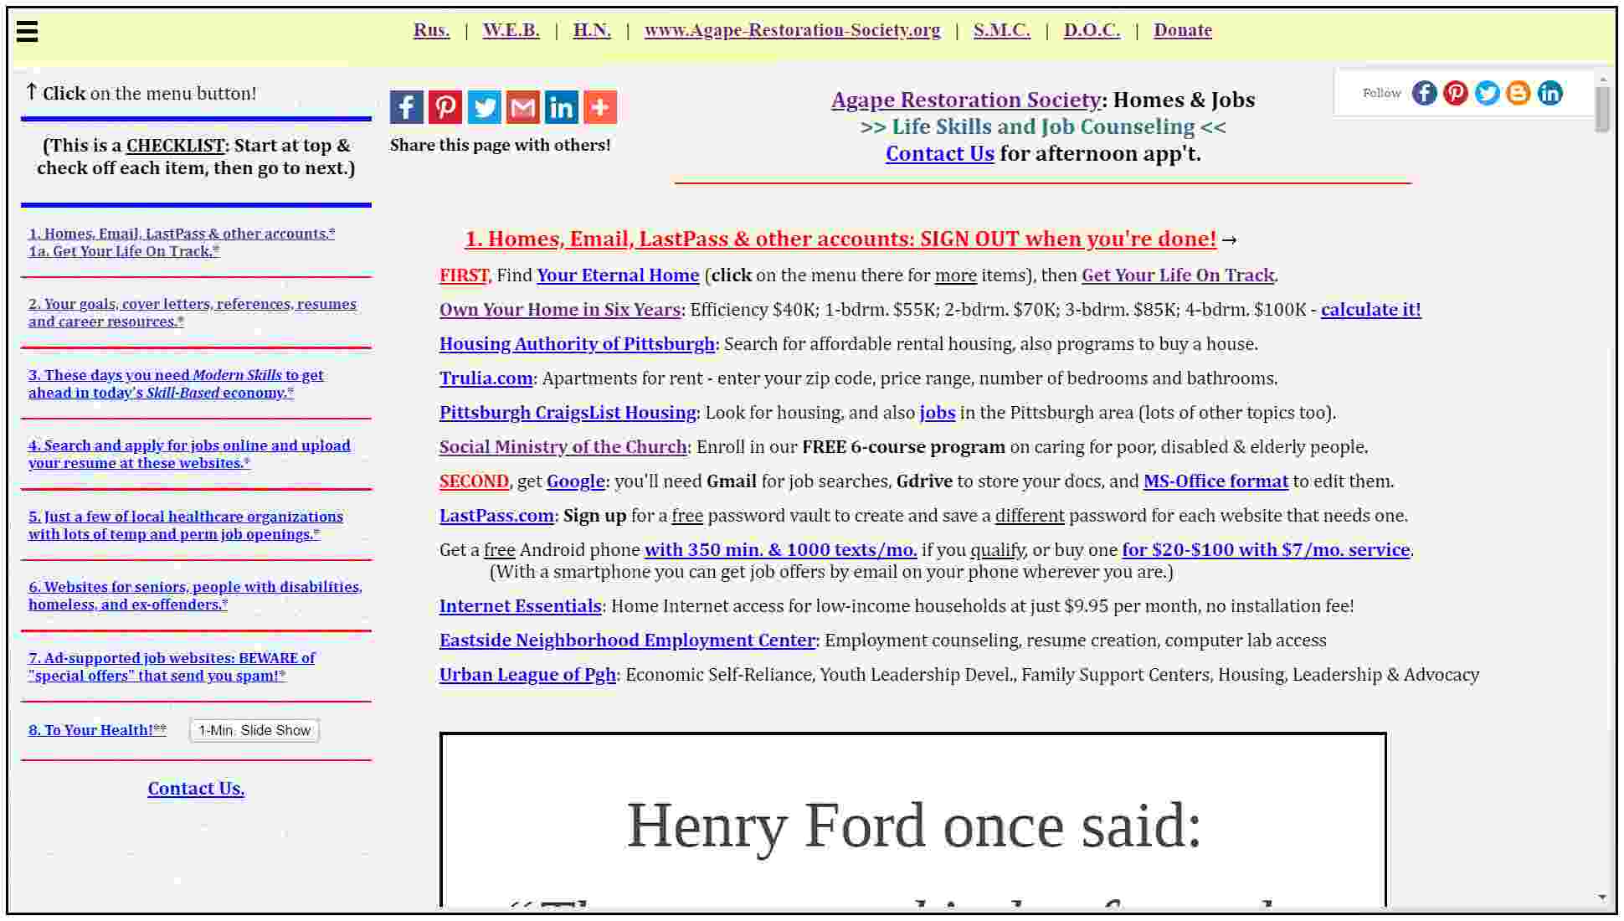Share this page on Twitter

[x=484, y=107]
